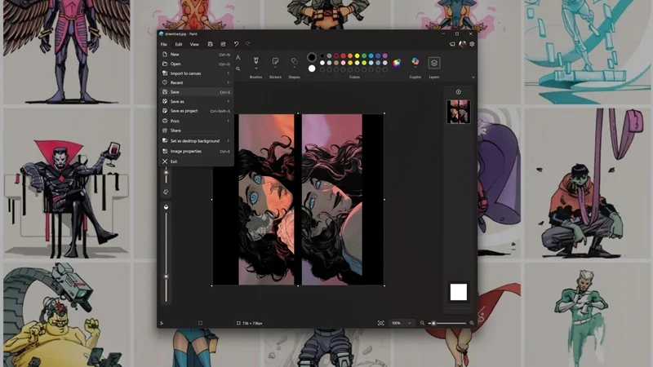
Task: Open the user profile avatar
Action: coord(462,44)
